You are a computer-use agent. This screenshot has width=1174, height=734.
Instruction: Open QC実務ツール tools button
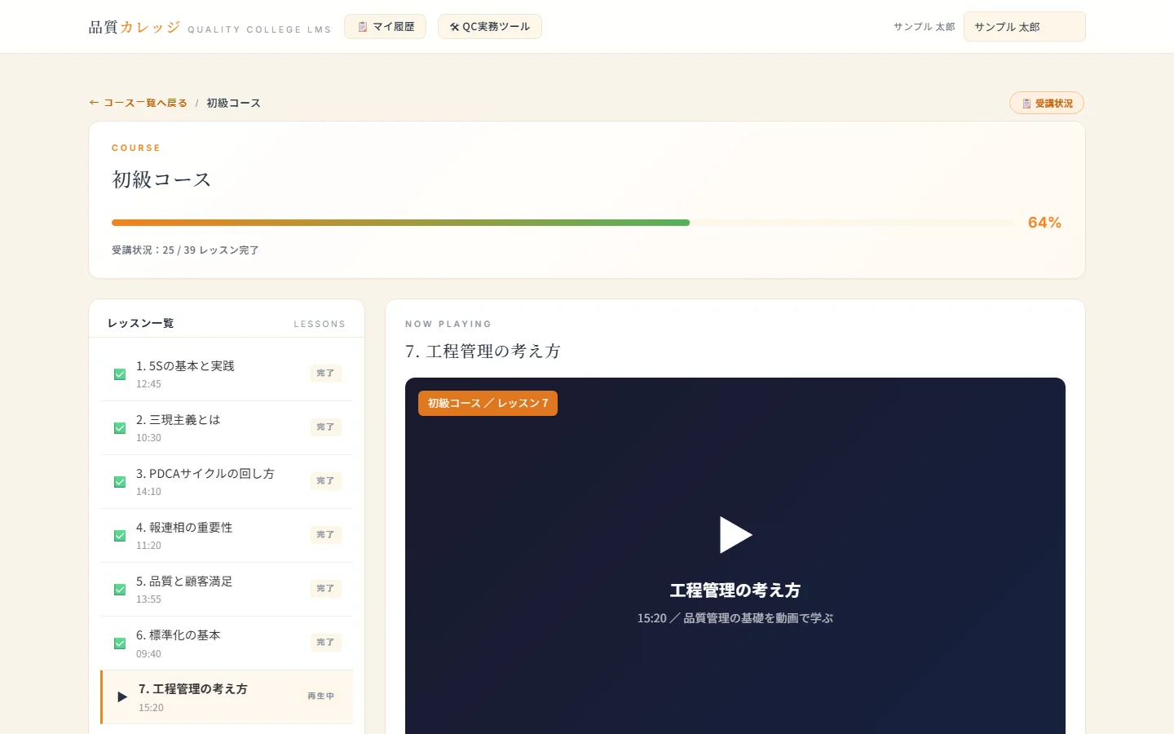[490, 27]
